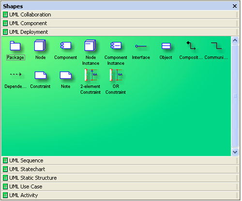Expand the UML Statechart stencil
Image resolution: width=242 pixels, height=201 pixels.
121,170
